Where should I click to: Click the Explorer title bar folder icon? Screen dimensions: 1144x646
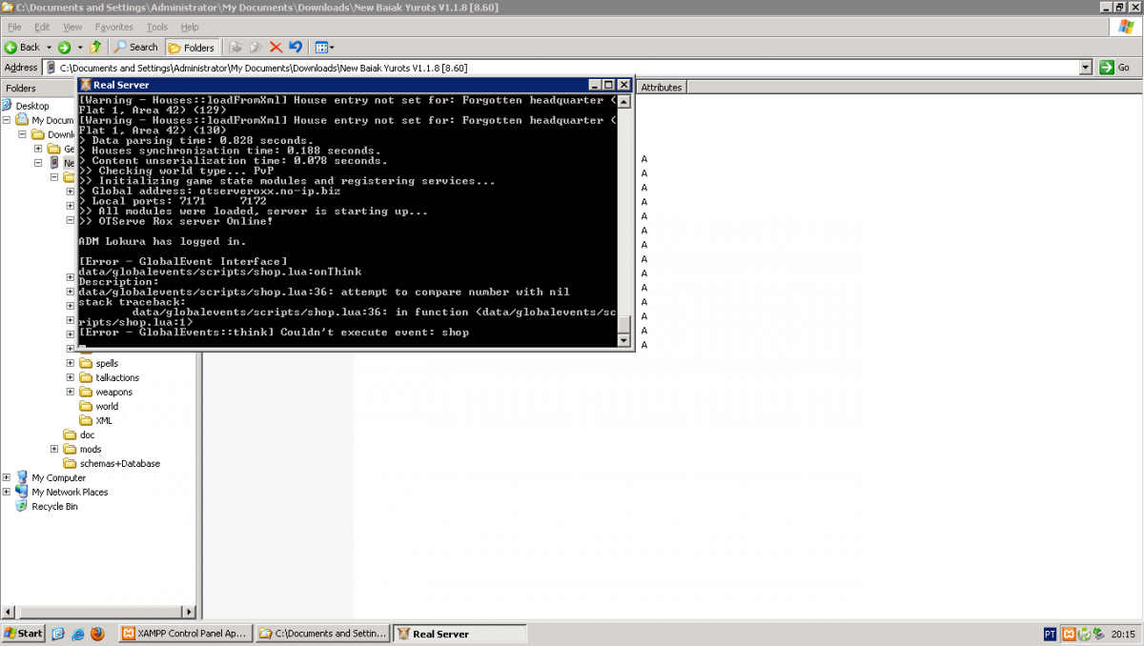click(x=9, y=8)
